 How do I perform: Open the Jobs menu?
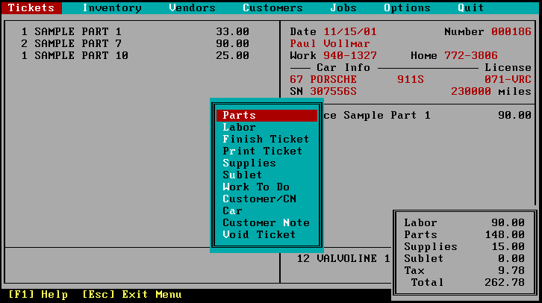343,8
